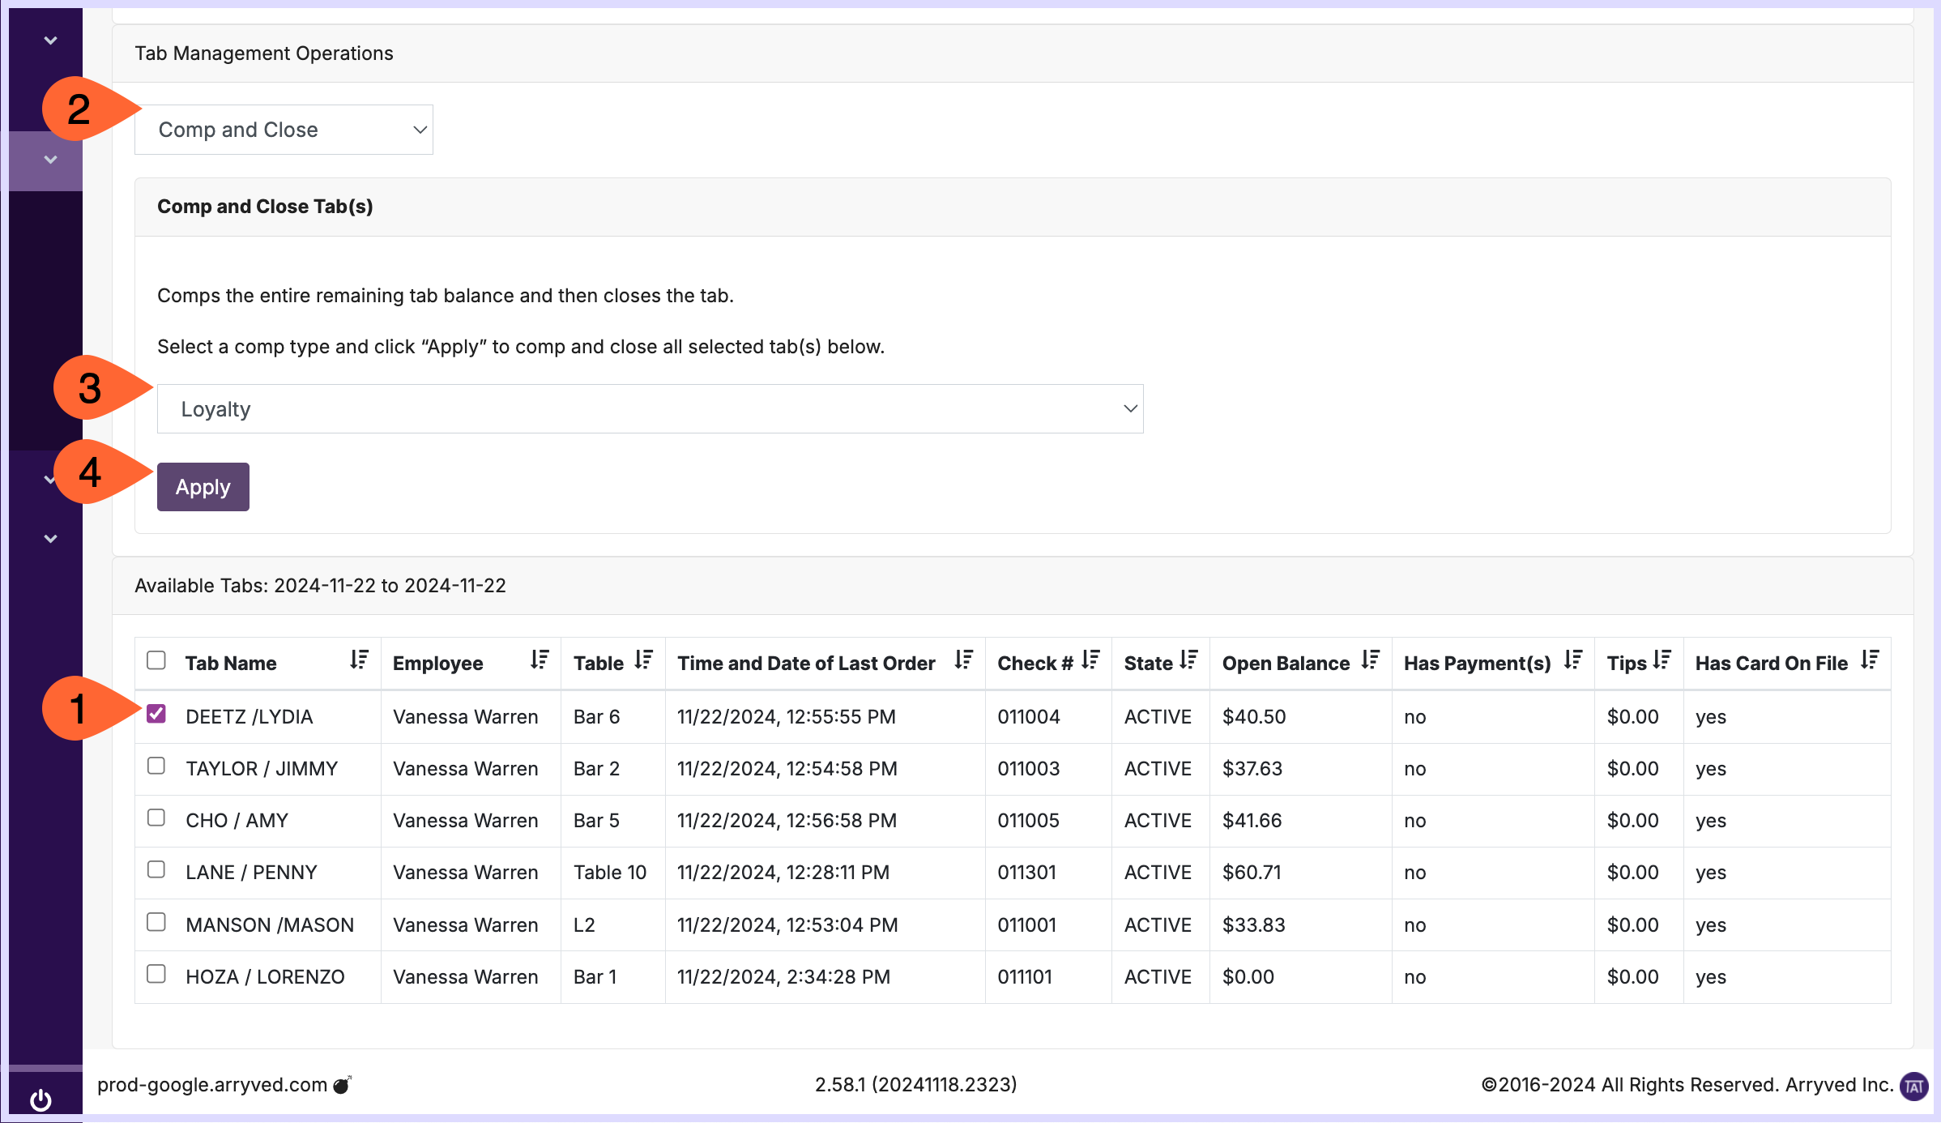Image resolution: width=1941 pixels, height=1123 pixels.
Task: Check the HOZA / LORENZO tab checkbox
Action: click(156, 974)
